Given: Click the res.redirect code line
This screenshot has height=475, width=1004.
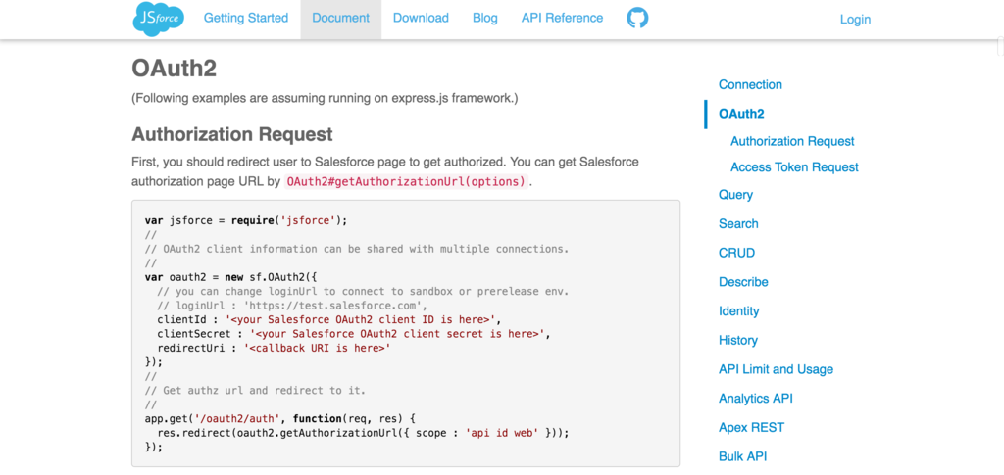Looking at the screenshot, I should point(363,433).
